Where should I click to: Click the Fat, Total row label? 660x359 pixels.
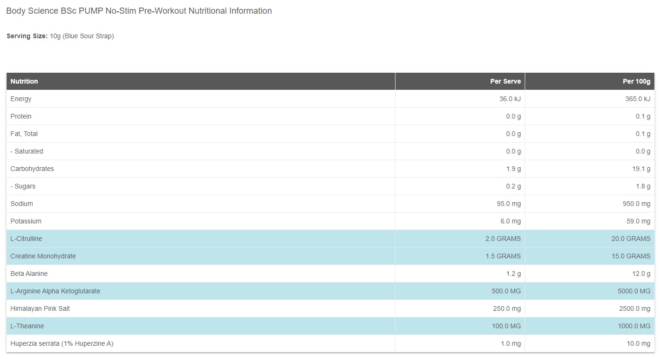click(24, 134)
